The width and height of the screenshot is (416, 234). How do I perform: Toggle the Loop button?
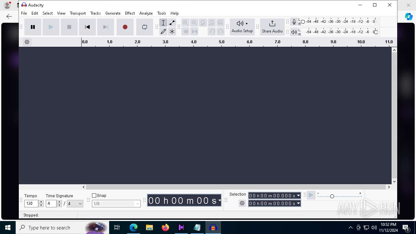(x=145, y=27)
